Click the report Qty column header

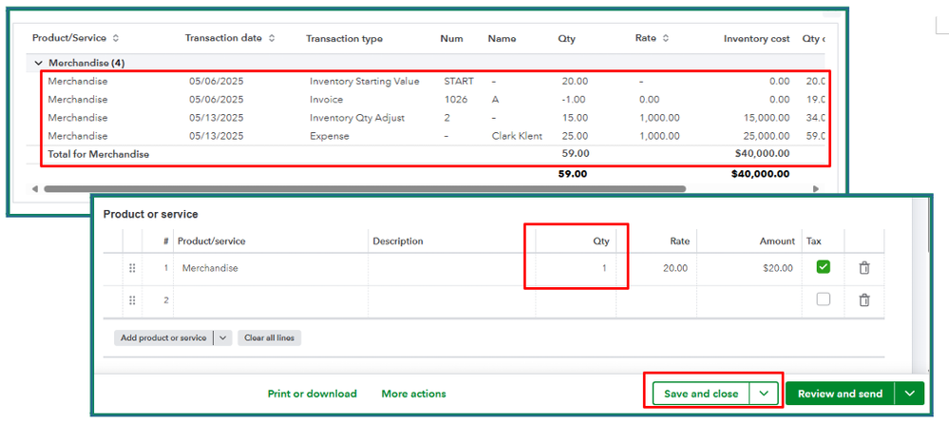(566, 38)
